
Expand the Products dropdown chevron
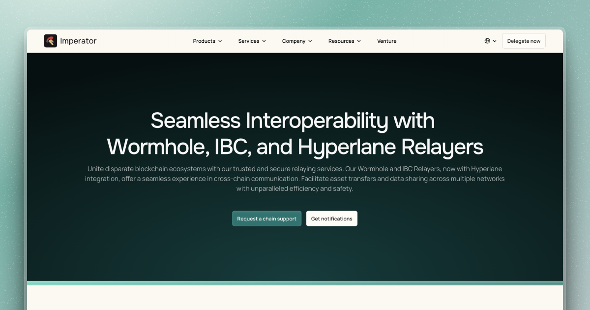220,41
